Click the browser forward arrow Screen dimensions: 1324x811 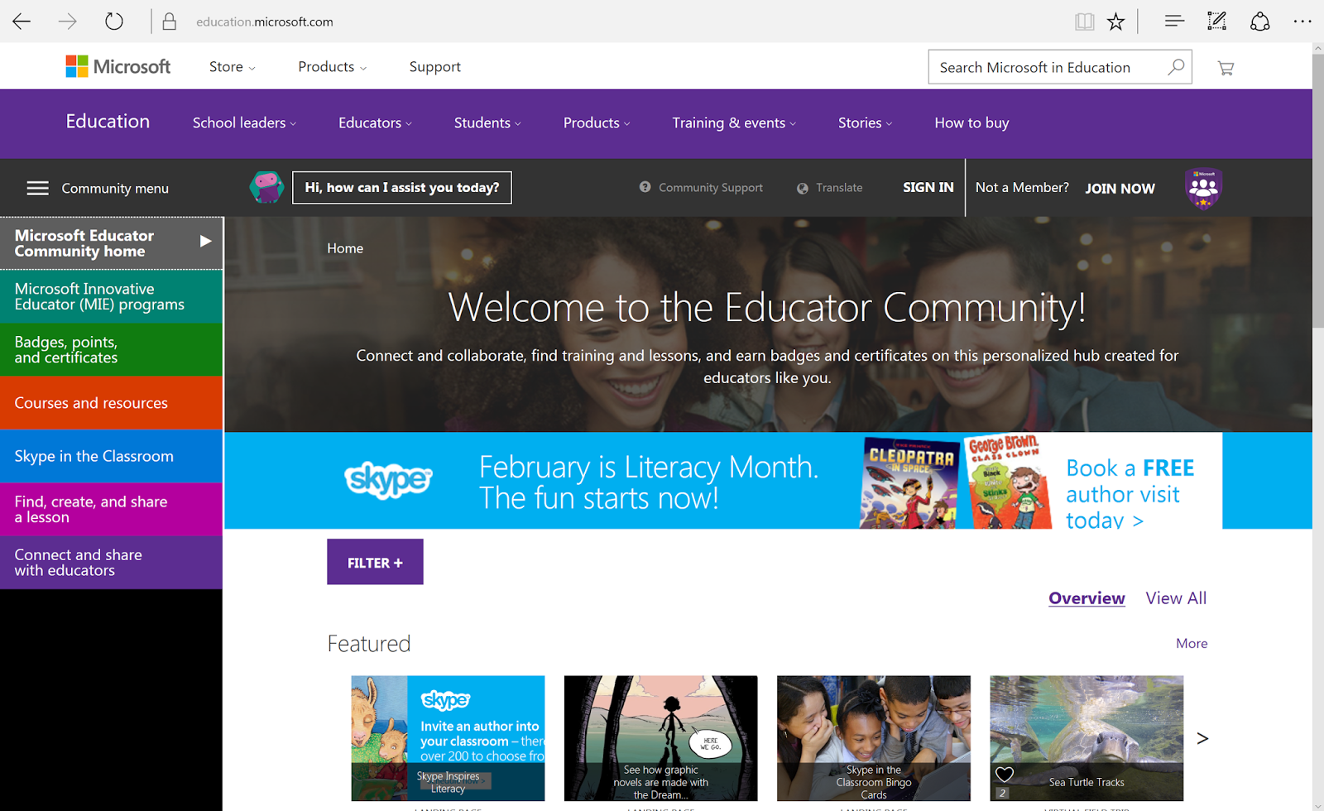tap(68, 22)
